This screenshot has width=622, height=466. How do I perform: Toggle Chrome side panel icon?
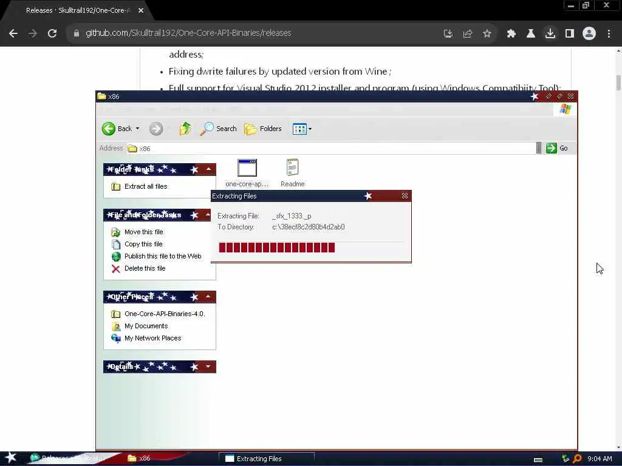point(570,34)
